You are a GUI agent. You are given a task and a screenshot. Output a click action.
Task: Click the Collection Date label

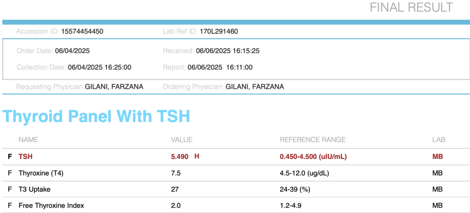(41, 67)
